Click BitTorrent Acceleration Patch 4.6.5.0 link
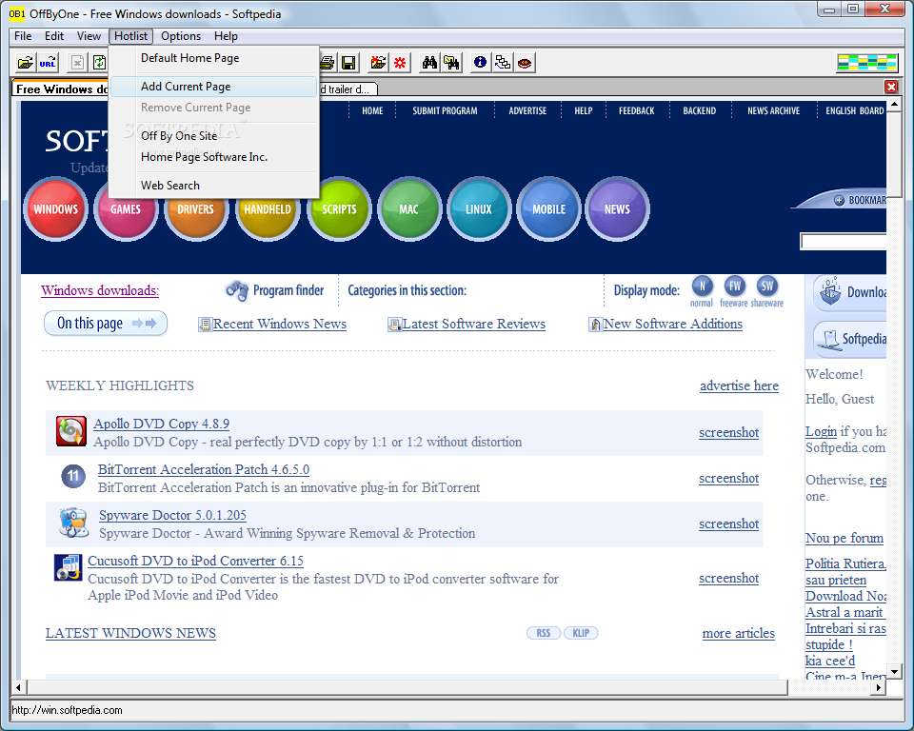Viewport: 914px width, 731px height. tap(204, 470)
